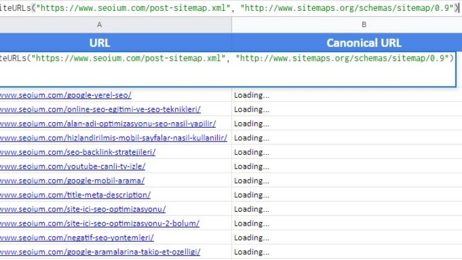This screenshot has width=462, height=260.
Task: Click the Canonical URL header cell
Action: 346,43
